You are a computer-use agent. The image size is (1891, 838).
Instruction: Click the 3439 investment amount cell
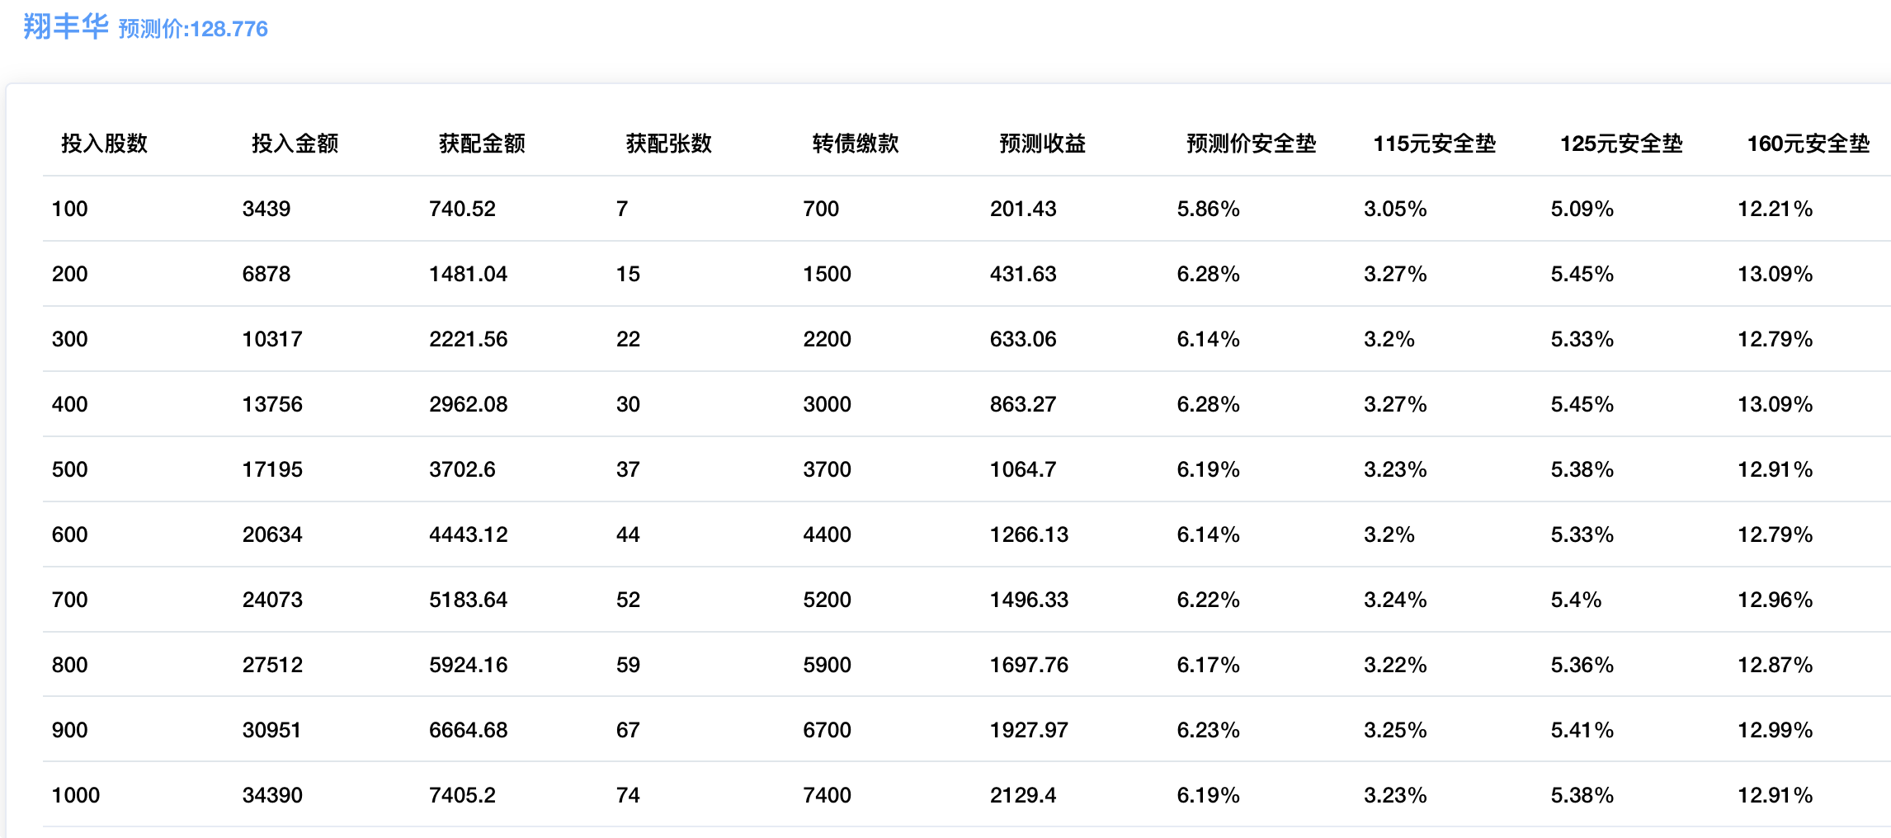[x=266, y=209]
